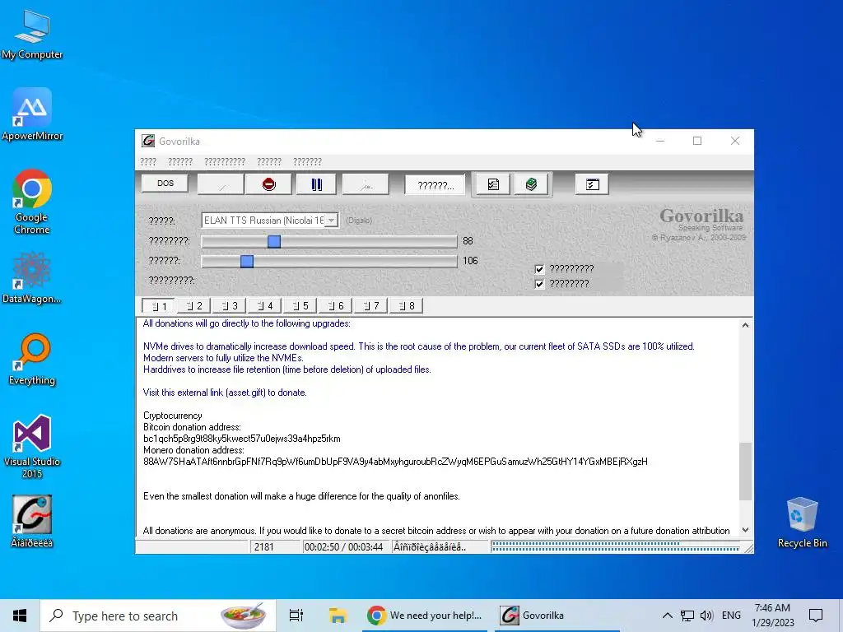Open the notification center icon
Image resolution: width=843 pixels, height=632 pixels.
click(816, 616)
